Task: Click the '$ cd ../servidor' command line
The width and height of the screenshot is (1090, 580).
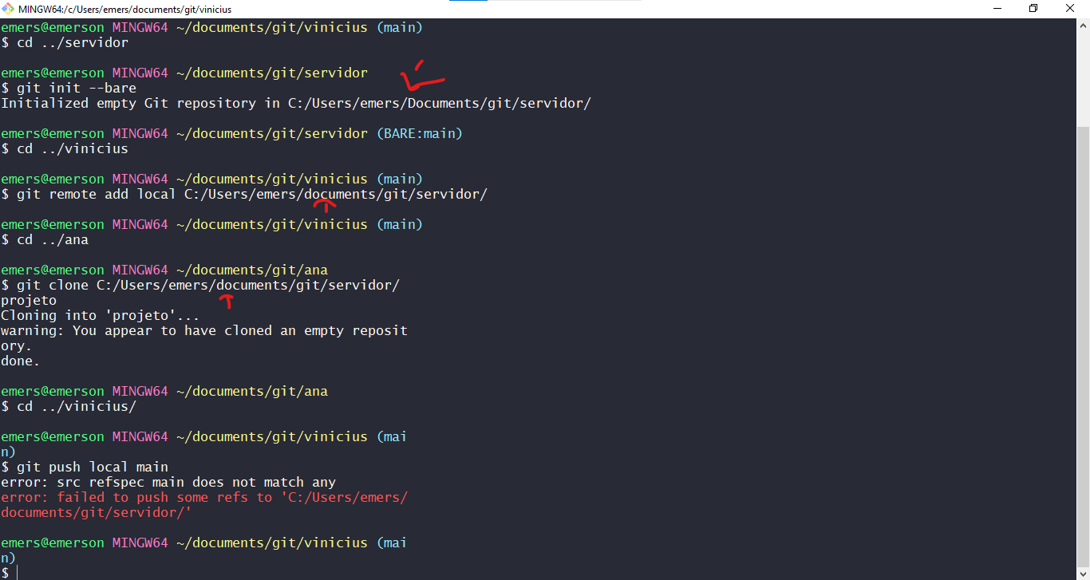Action: coord(65,42)
